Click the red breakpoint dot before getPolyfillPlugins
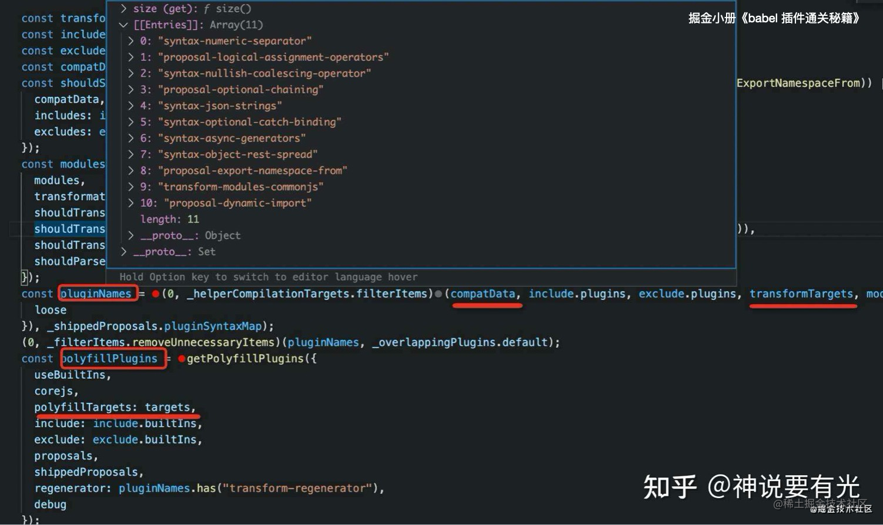The height and width of the screenshot is (525, 883). coord(182,358)
